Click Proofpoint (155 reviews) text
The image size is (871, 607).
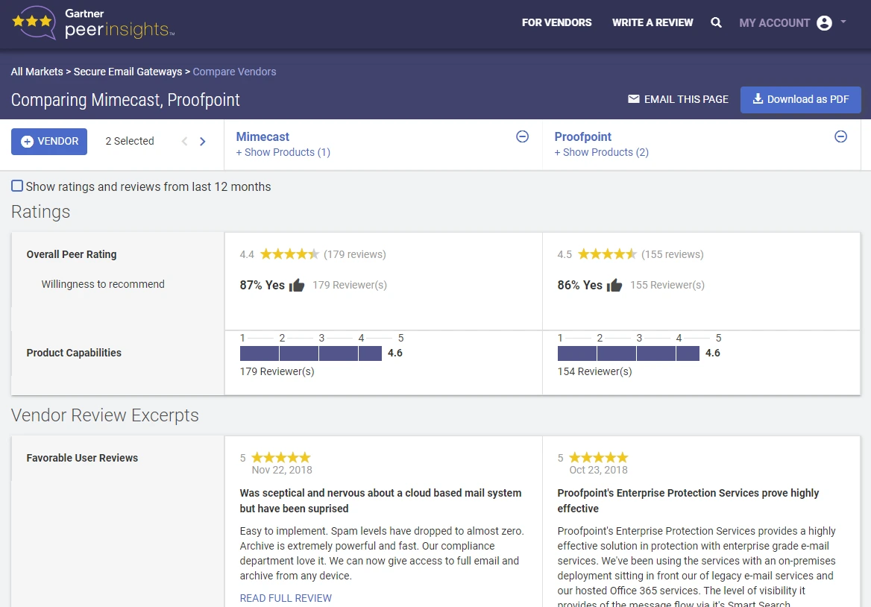[x=672, y=254]
